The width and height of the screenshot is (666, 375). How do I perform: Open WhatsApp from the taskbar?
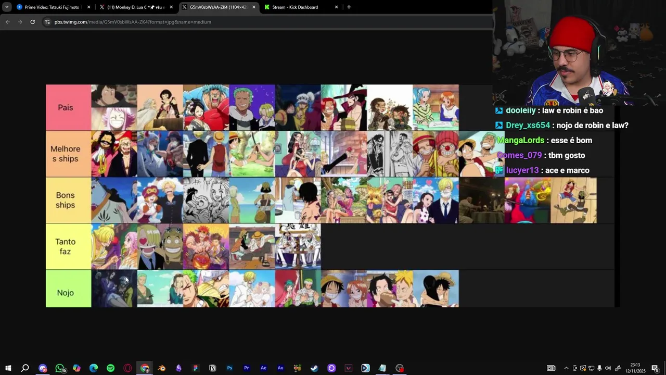click(60, 368)
